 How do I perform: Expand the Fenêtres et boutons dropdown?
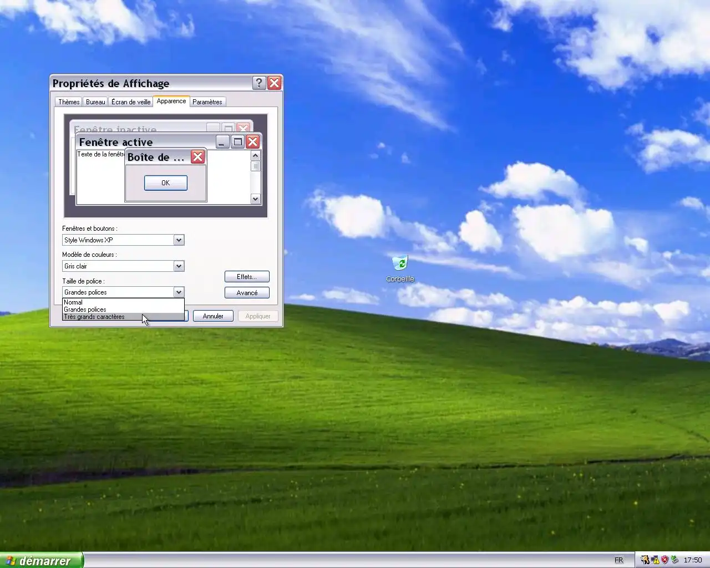coord(179,240)
